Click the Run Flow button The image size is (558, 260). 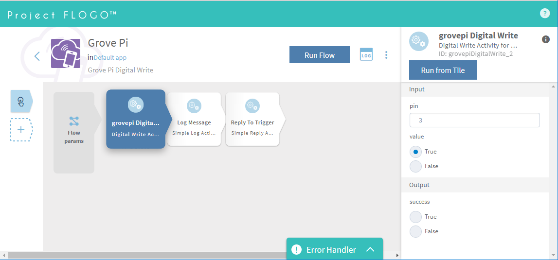tap(319, 55)
